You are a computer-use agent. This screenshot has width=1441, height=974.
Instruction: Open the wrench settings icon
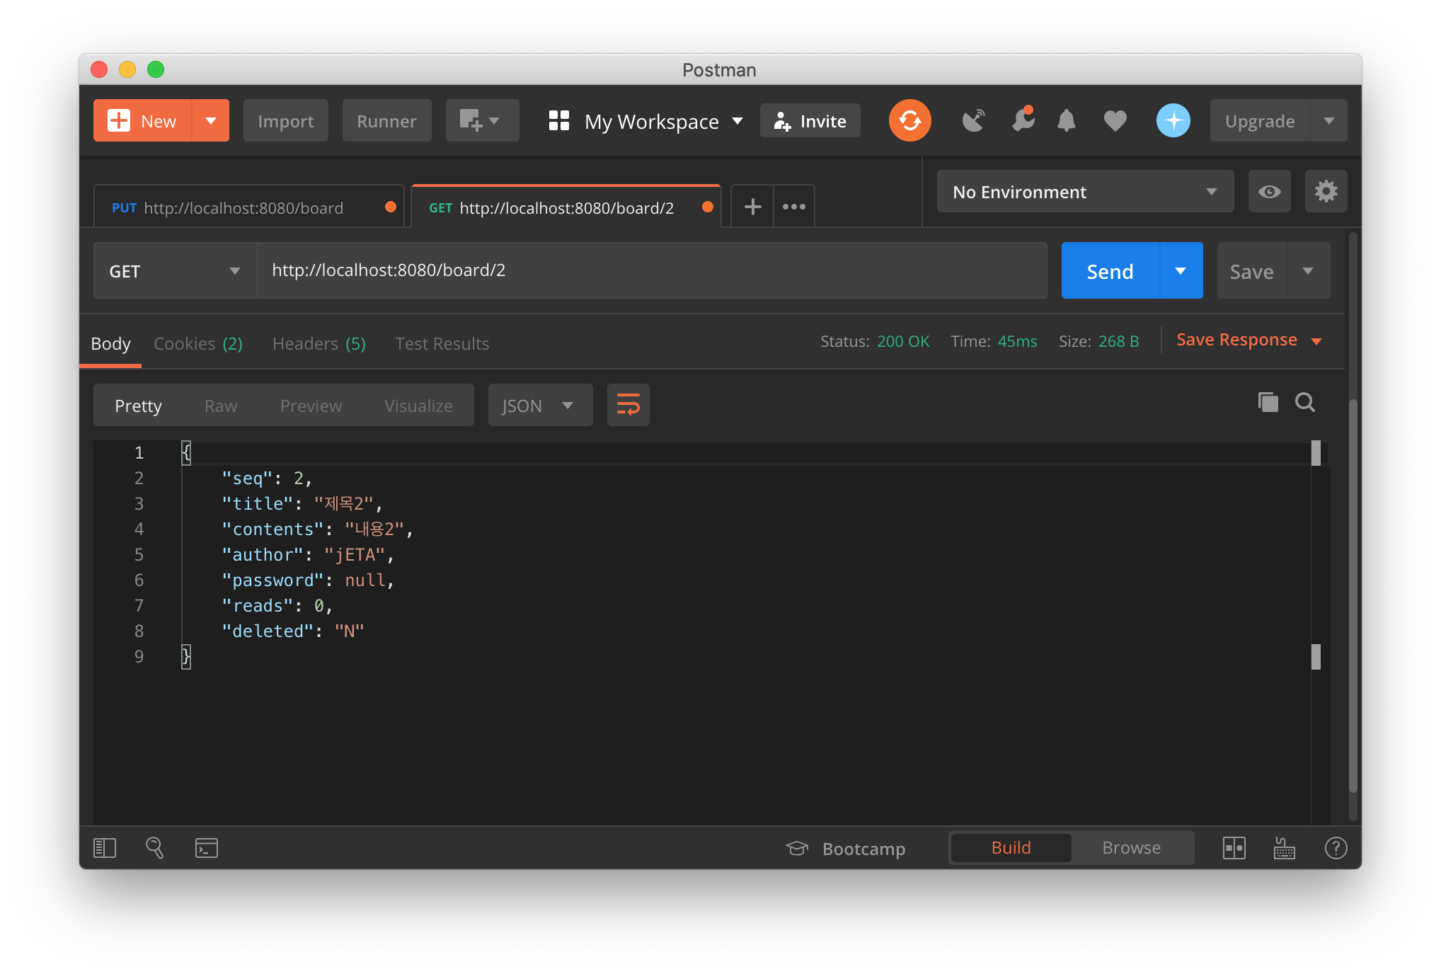click(x=1023, y=121)
